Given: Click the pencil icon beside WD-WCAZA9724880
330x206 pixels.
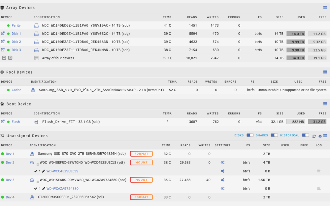Looking at the screenshot, I should point(44,189).
